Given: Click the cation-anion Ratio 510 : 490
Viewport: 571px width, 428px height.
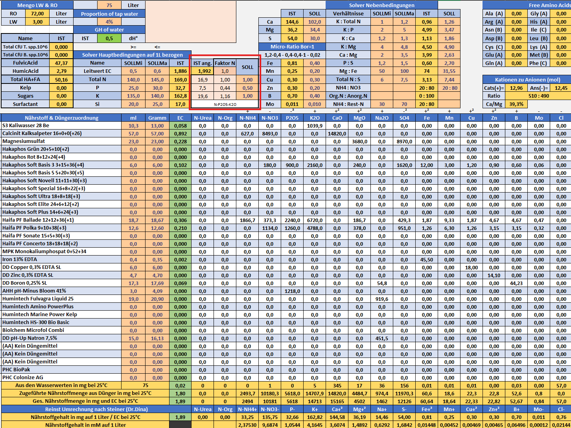Looking at the screenshot, I should (x=538, y=96).
